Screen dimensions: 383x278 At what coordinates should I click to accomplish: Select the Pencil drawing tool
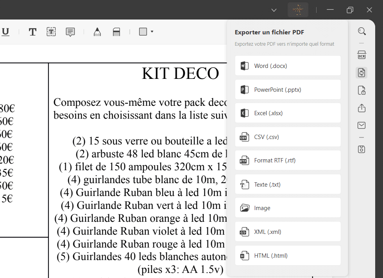[x=97, y=32]
